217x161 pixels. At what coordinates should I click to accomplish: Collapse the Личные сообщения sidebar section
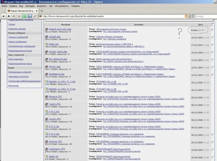tap(27, 33)
